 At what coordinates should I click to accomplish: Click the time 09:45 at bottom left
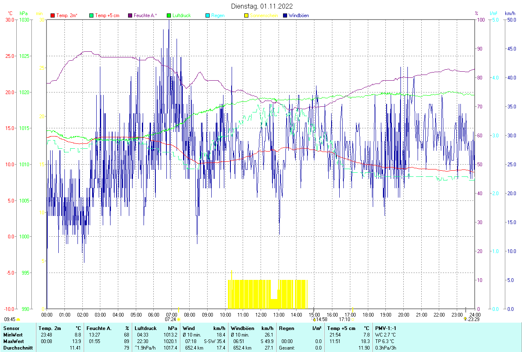10,319
